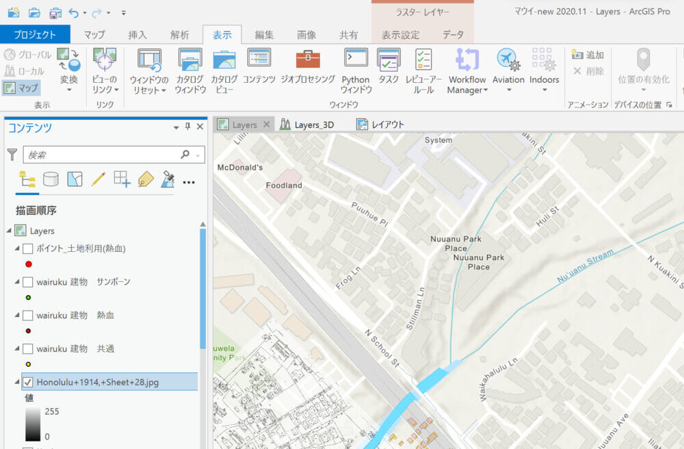Enable the wairuku 建物 サンボーン layer checkbox
Viewport: 684px width, 449px height.
coord(28,282)
